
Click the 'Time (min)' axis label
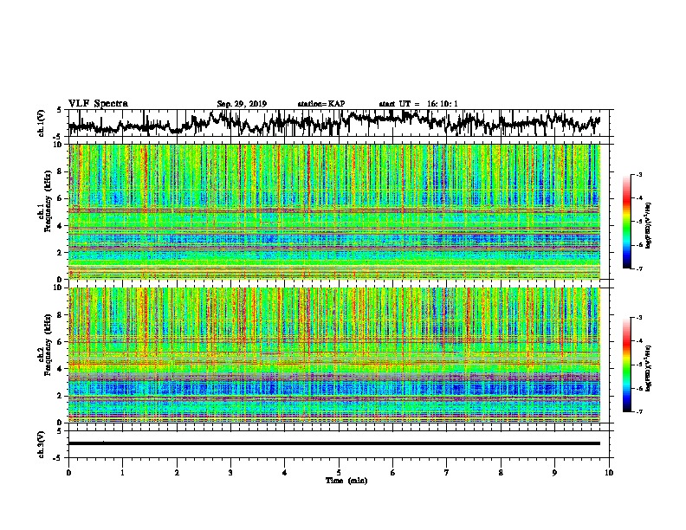(x=346, y=481)
